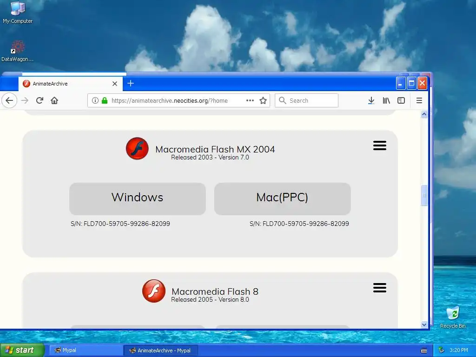This screenshot has height=357, width=476.
Task: Click the Flash 8 logo icon
Action: pyautogui.click(x=154, y=291)
